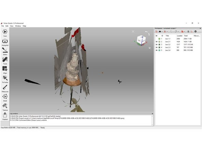
Task: Open the Scan panel
Action: point(5,33)
